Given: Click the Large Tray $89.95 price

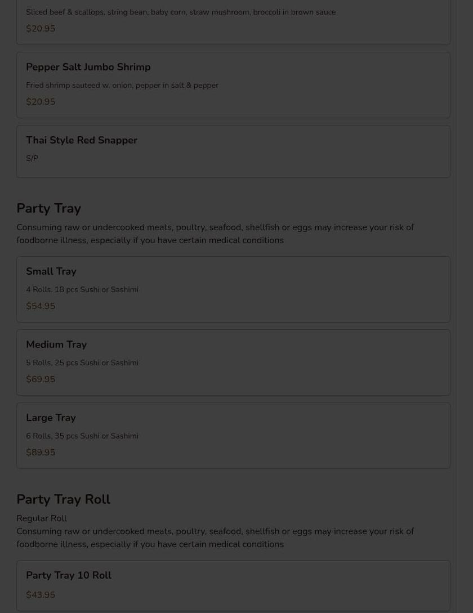Looking at the screenshot, I should (41, 453).
